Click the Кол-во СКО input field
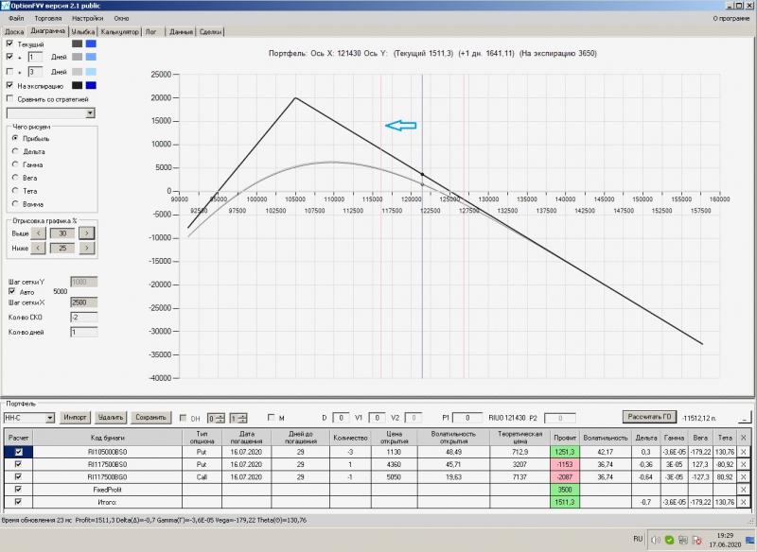757x552 pixels. coord(83,318)
